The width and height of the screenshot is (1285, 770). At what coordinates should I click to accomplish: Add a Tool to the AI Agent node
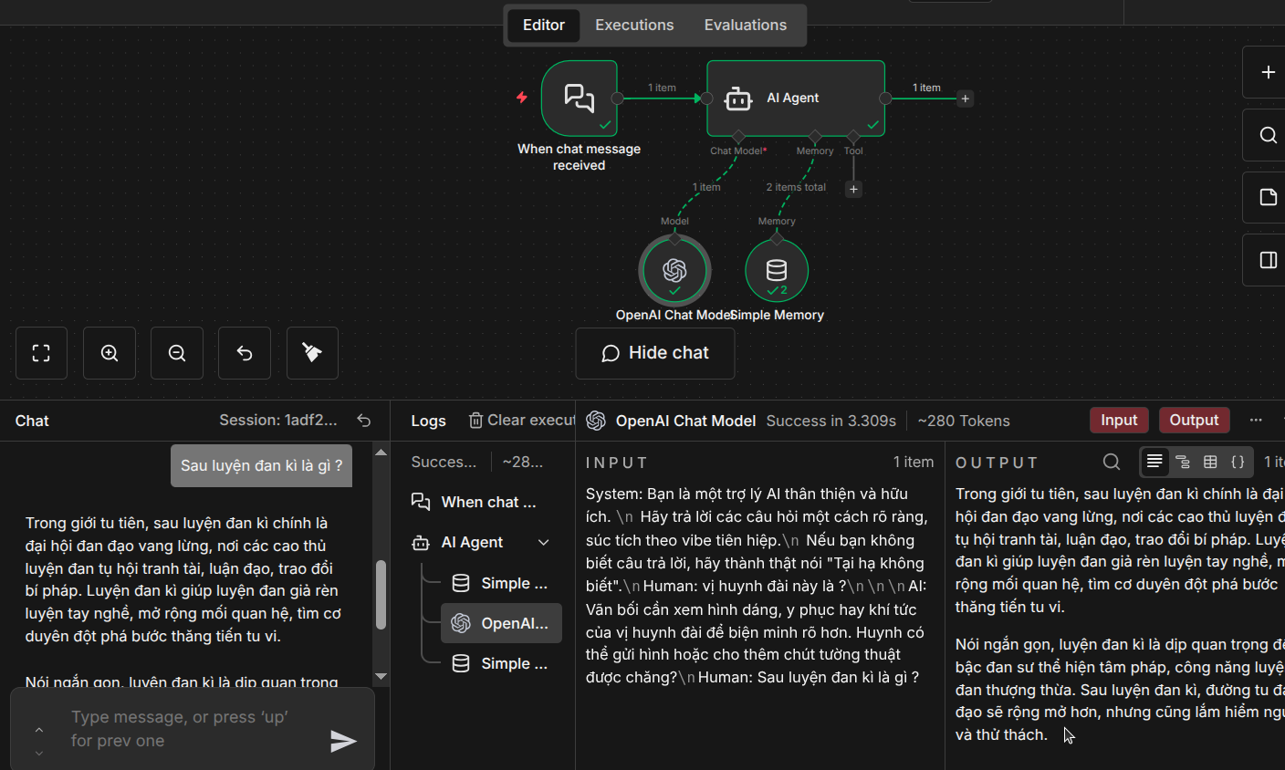[x=853, y=189]
